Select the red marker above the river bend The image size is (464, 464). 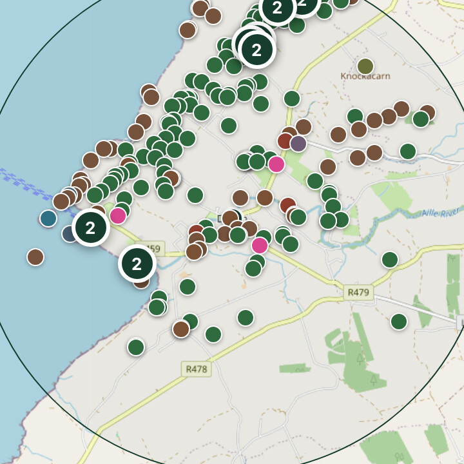click(287, 204)
